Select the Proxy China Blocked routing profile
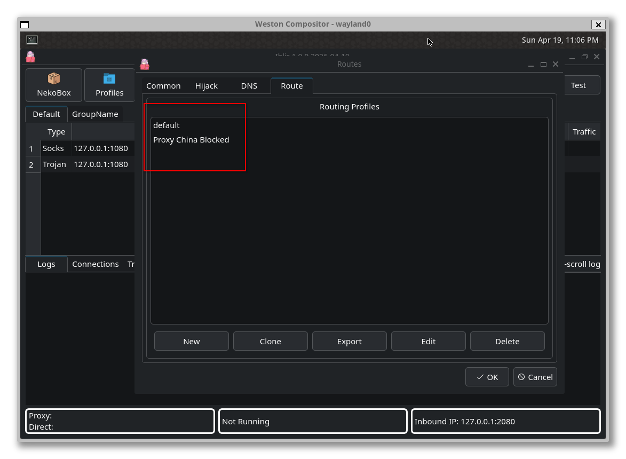 tap(191, 139)
